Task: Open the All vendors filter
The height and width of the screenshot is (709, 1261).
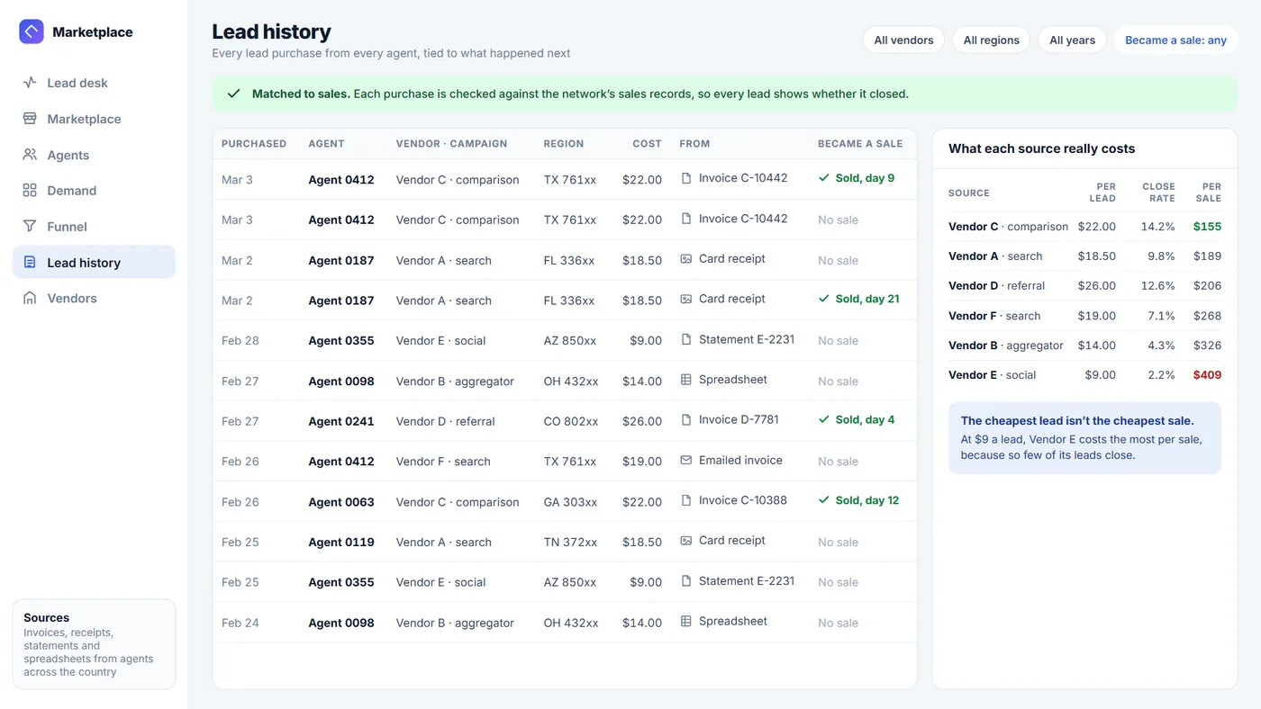Action: pyautogui.click(x=903, y=40)
